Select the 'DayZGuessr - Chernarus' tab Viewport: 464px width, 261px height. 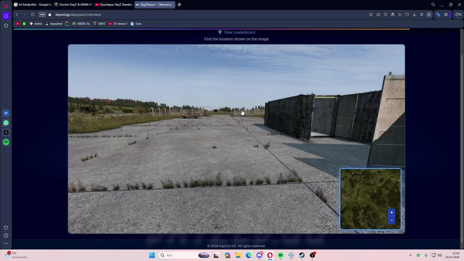coord(154,5)
